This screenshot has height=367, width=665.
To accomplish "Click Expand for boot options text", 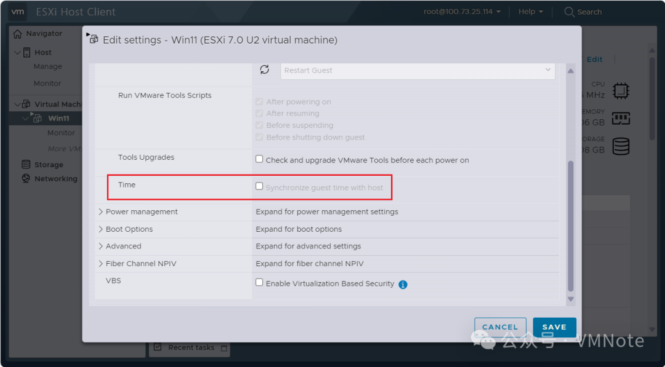I will (x=299, y=229).
